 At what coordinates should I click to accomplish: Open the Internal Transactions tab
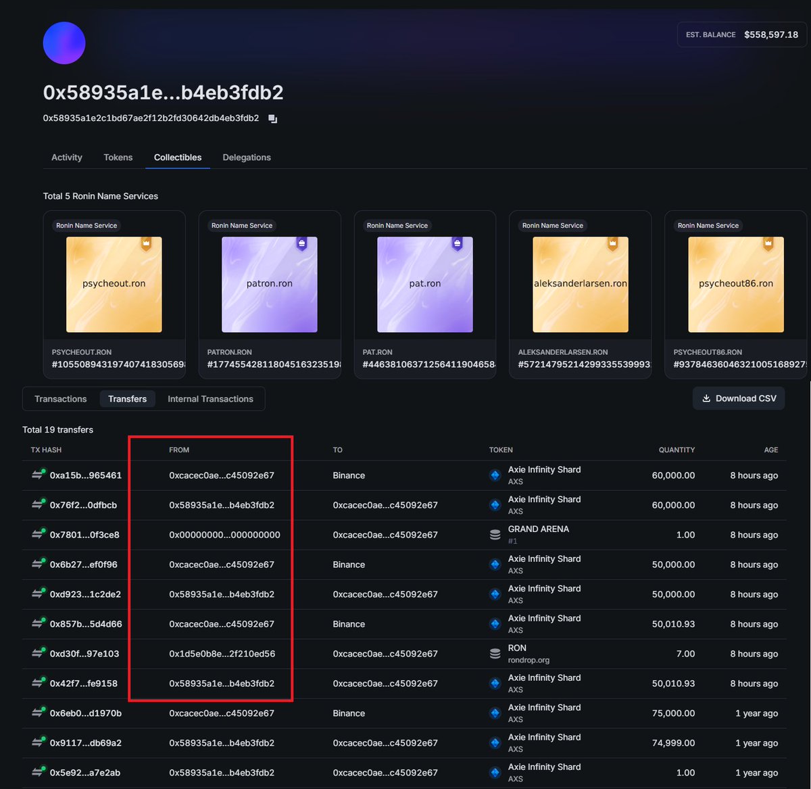click(210, 399)
